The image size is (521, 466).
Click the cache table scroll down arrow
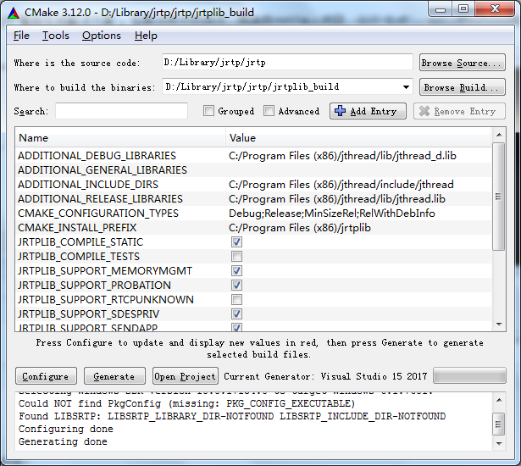coord(499,324)
